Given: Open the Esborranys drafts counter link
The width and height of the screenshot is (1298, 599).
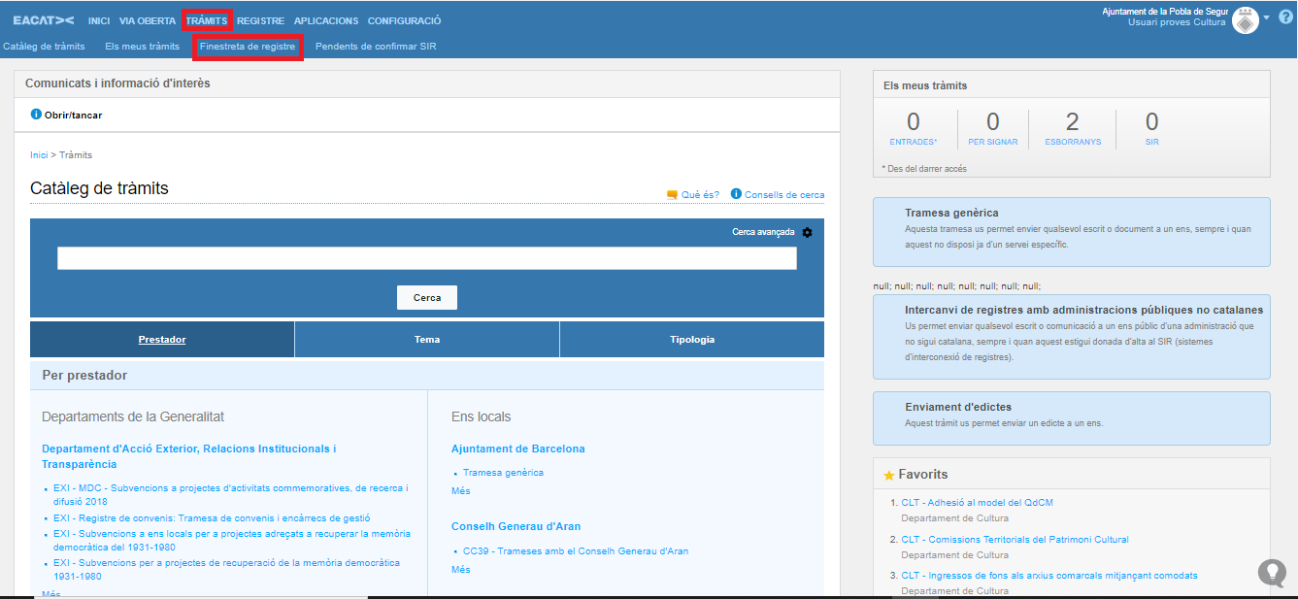Looking at the screenshot, I should tap(1072, 129).
